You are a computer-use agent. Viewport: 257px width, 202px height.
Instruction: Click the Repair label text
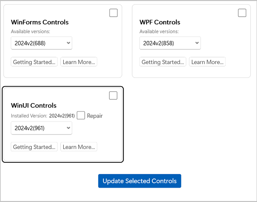tap(95, 116)
